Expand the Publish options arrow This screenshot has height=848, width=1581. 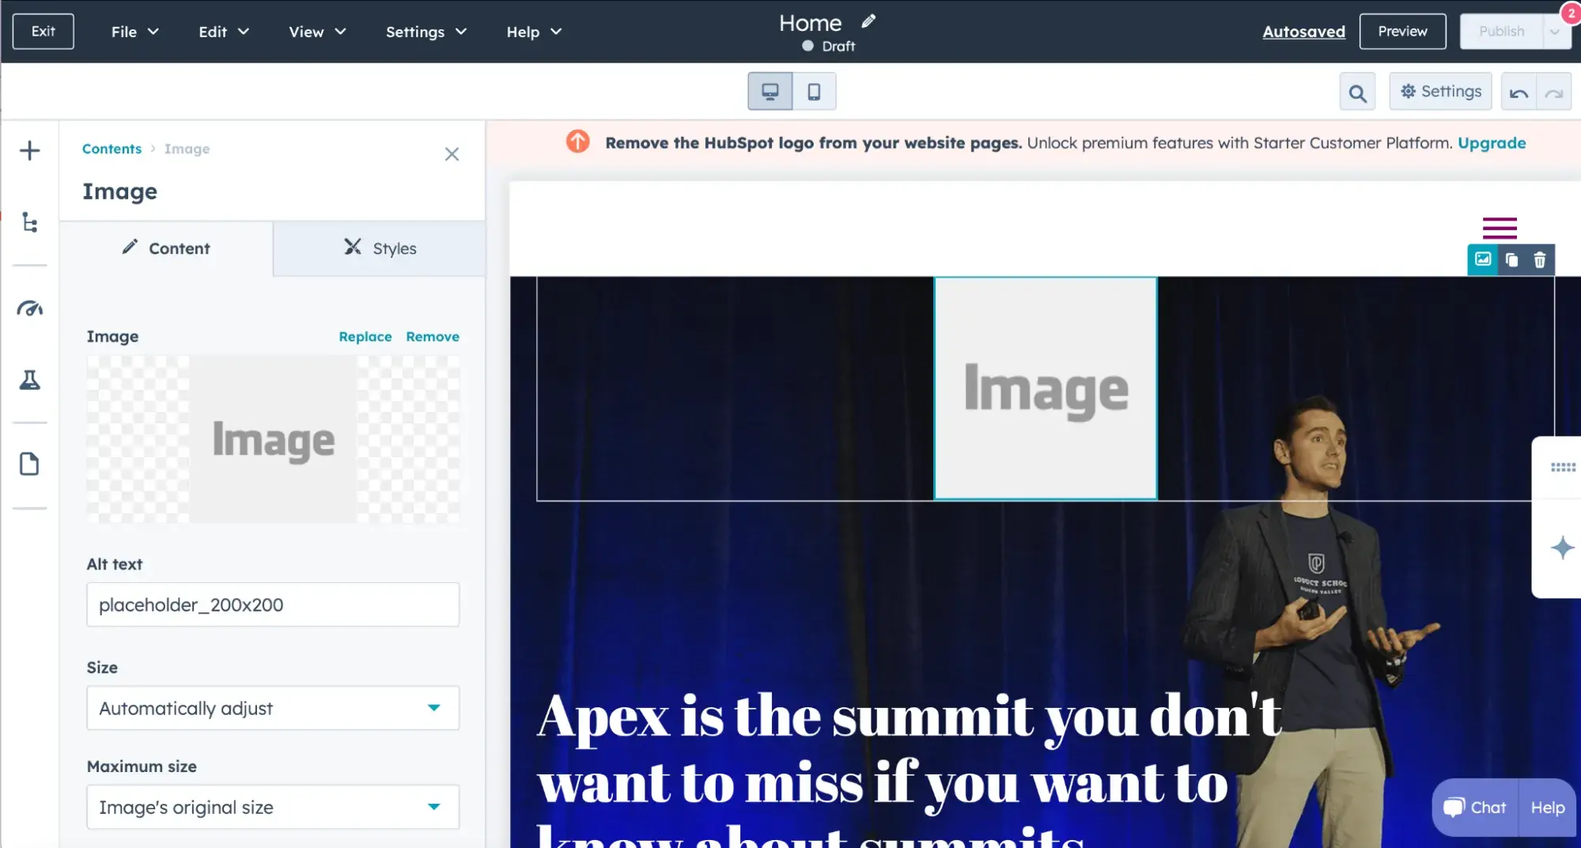(x=1556, y=32)
